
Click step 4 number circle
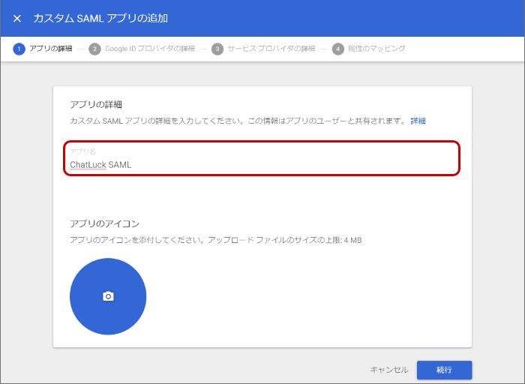point(338,49)
